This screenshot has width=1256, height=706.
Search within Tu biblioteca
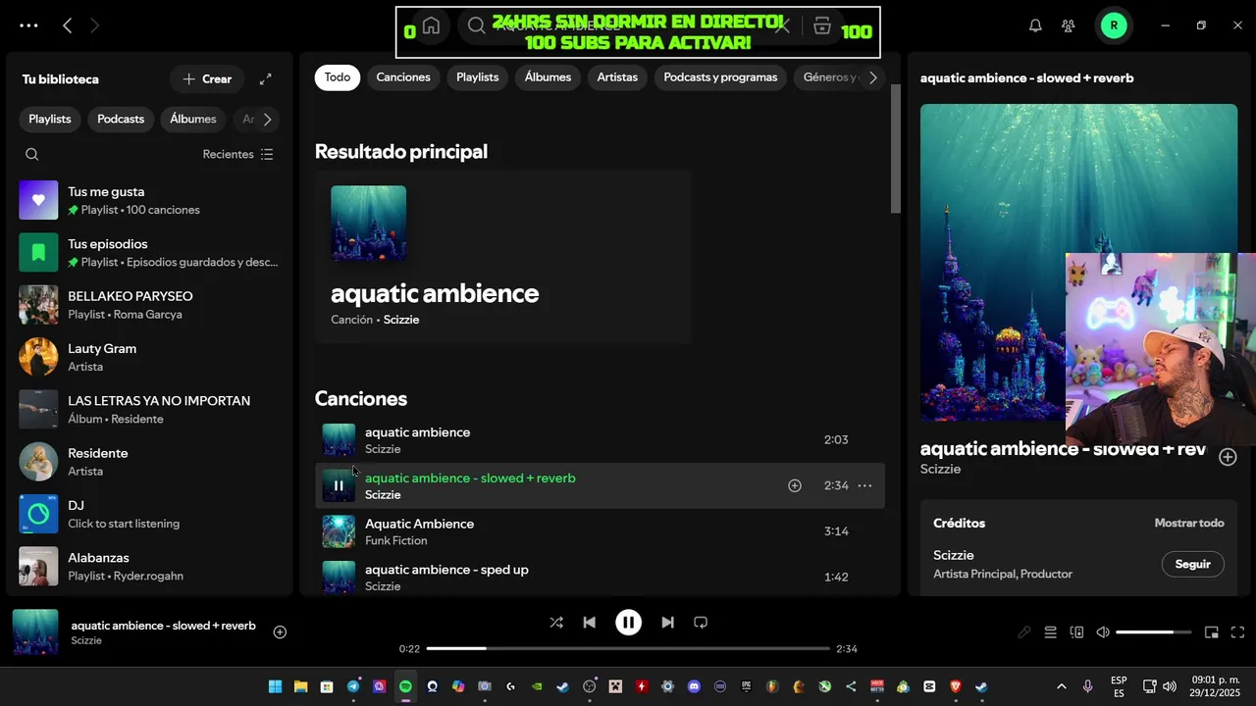click(x=32, y=154)
